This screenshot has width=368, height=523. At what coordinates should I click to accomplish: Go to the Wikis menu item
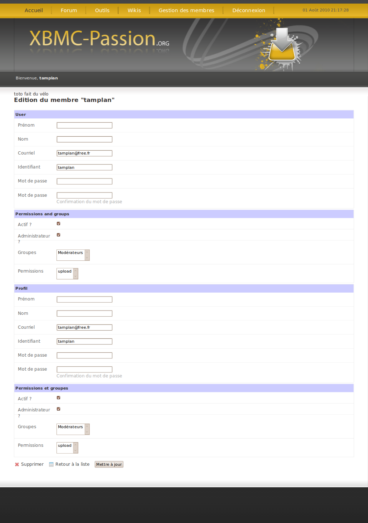pos(134,10)
